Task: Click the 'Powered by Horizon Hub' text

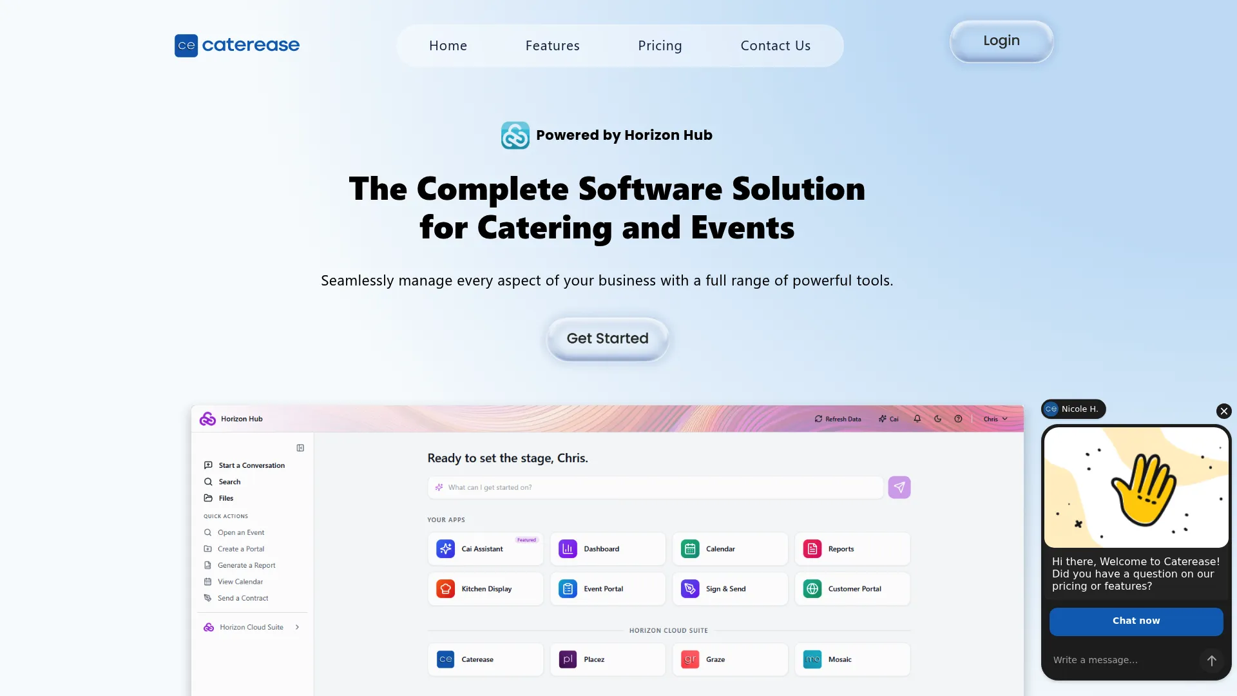Action: (624, 135)
